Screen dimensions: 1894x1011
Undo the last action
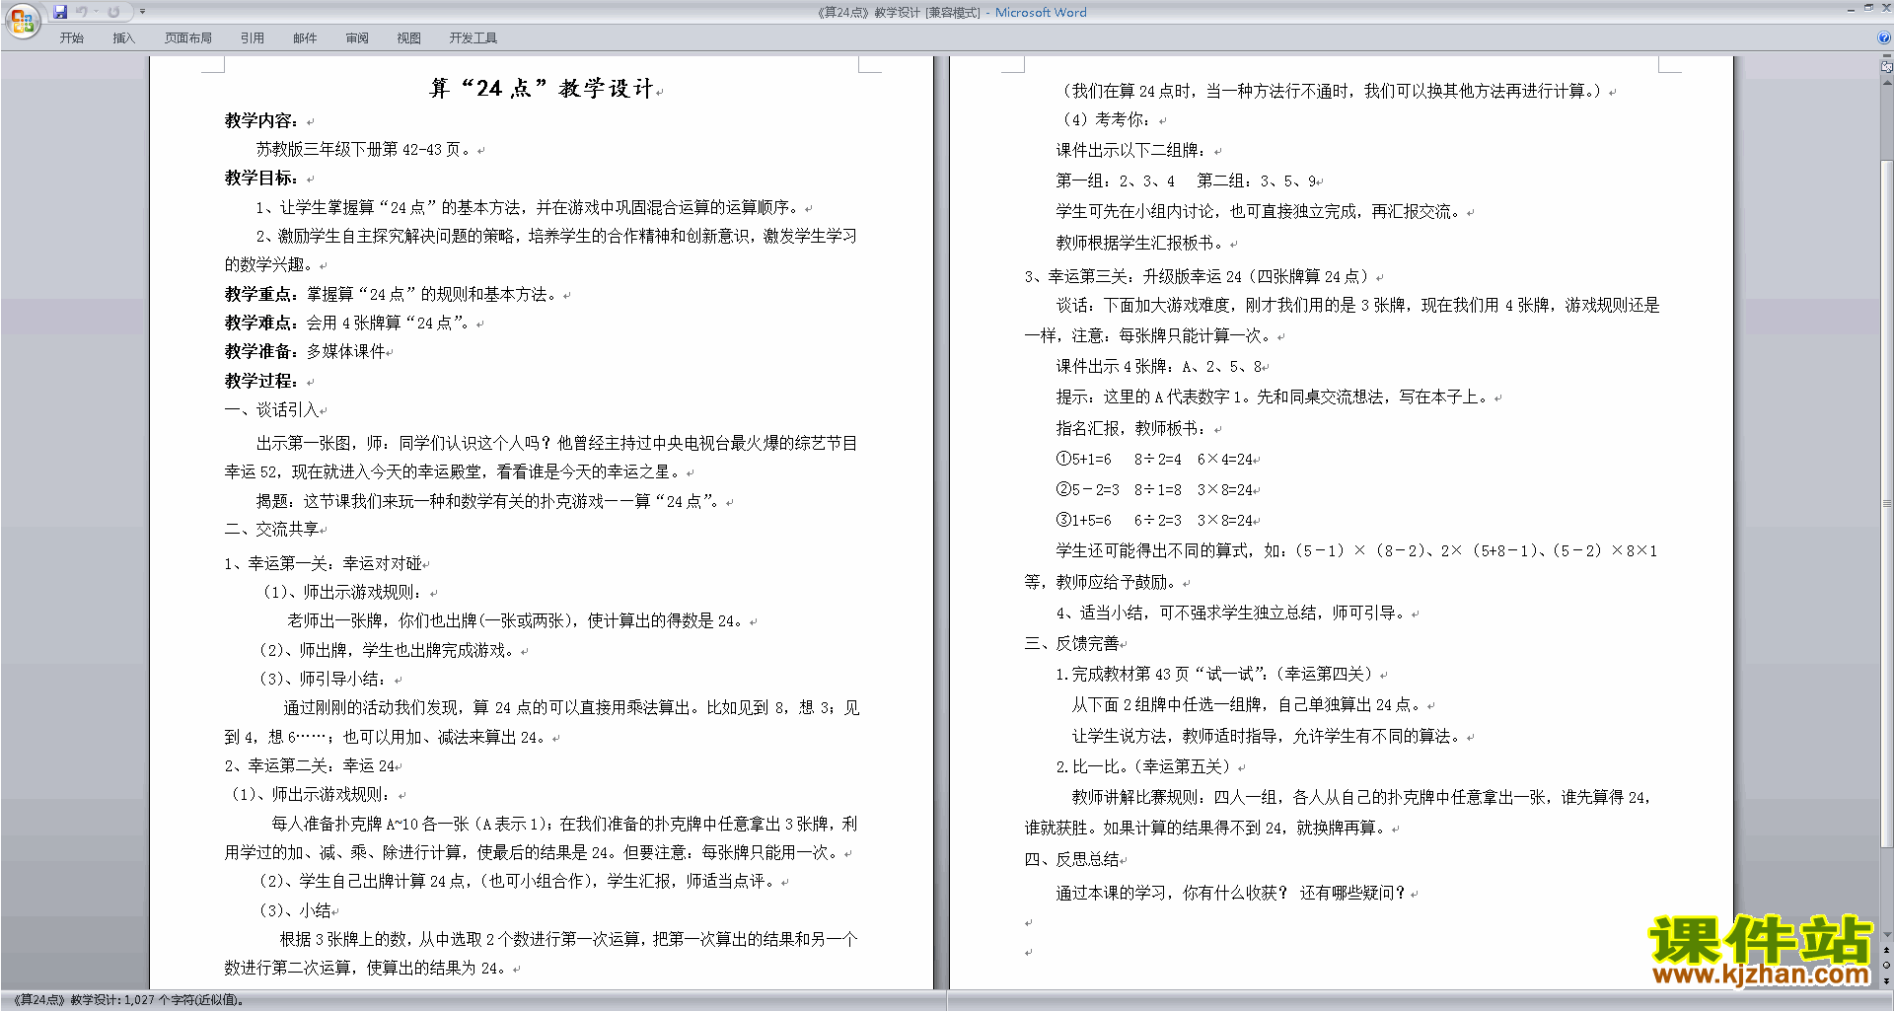coord(82,12)
